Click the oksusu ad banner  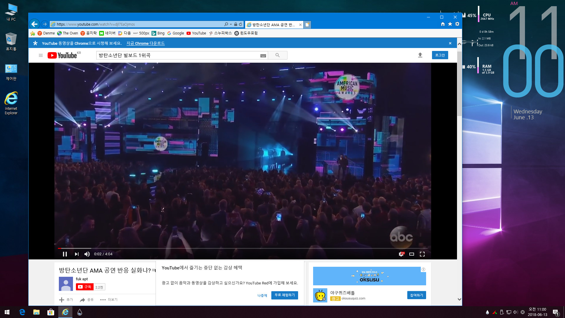[369, 276]
